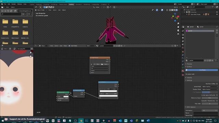This screenshot has width=219, height=123.
Task: Open the Adobe folder thumbnail
Action: tap(5, 22)
